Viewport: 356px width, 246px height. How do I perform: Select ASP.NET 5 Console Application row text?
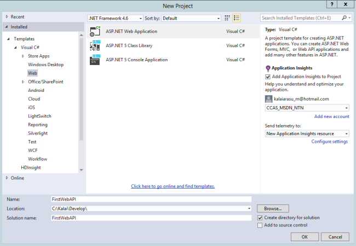click(137, 60)
